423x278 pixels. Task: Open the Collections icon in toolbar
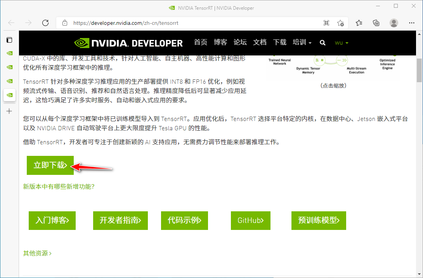tap(376, 23)
